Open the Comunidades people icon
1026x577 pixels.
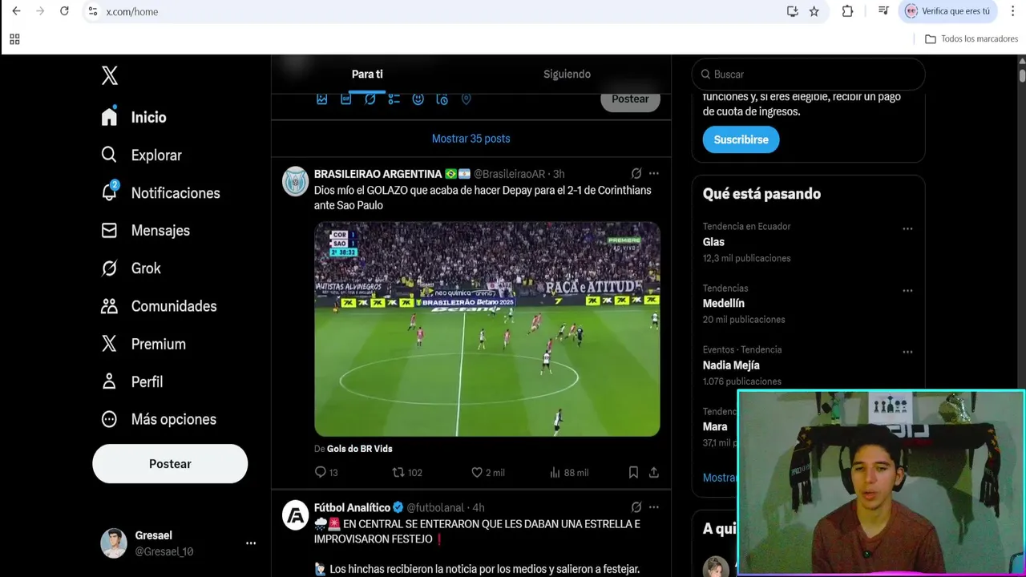click(x=109, y=306)
